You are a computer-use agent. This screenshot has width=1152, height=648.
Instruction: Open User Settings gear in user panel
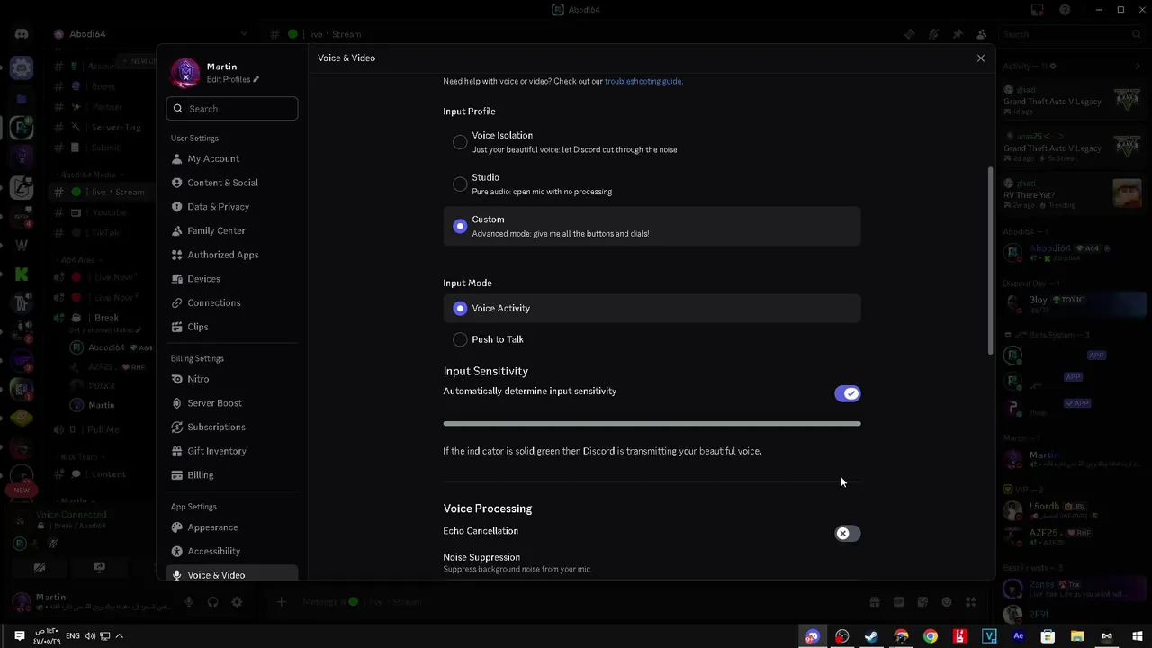[237, 602]
